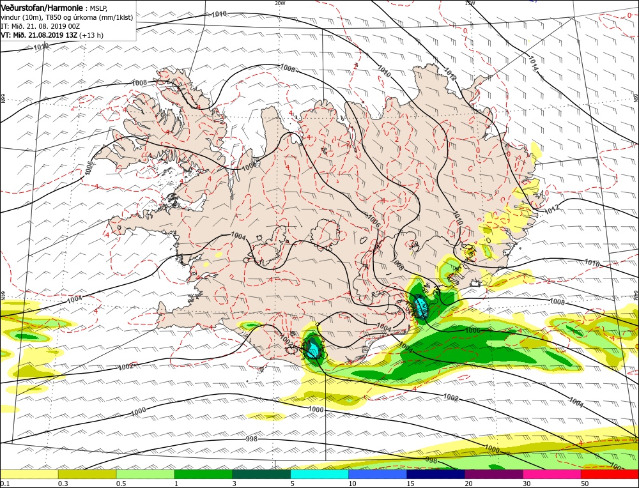Click legend value '15'
The image size is (639, 488).
point(410,484)
